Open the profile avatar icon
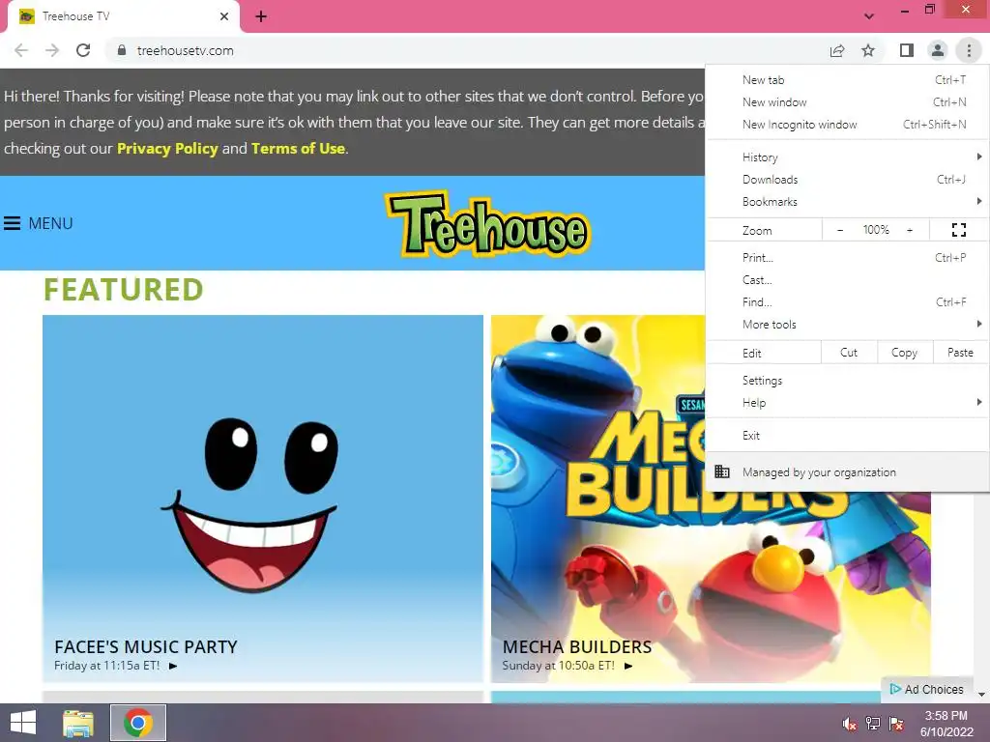 (938, 50)
